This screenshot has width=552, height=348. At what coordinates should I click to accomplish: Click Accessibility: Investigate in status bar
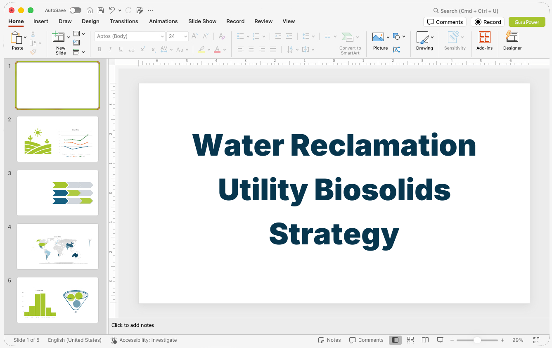[144, 340]
